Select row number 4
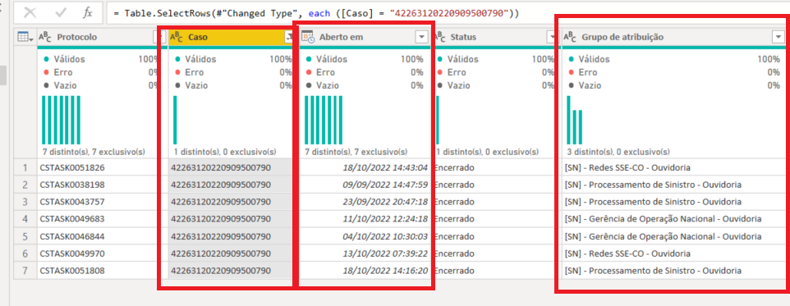790x306 pixels. [x=25, y=219]
